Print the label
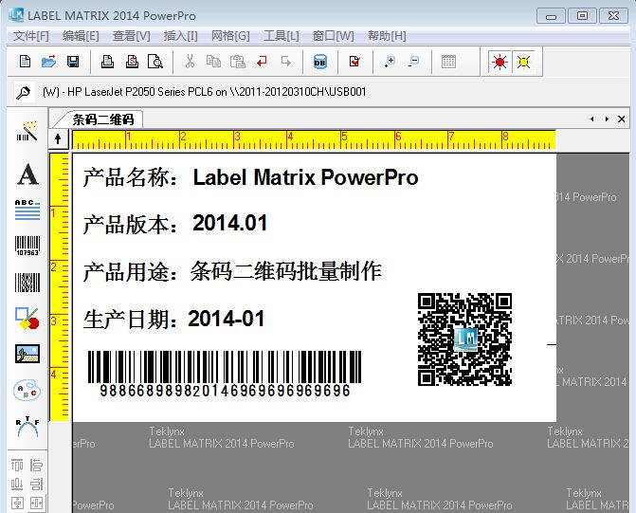 click(107, 62)
